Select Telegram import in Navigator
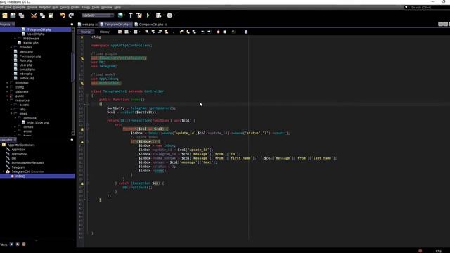 pos(18,167)
